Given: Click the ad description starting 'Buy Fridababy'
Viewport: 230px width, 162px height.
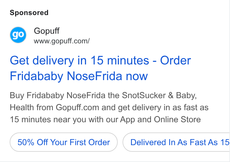Looking at the screenshot, I should [x=109, y=107].
